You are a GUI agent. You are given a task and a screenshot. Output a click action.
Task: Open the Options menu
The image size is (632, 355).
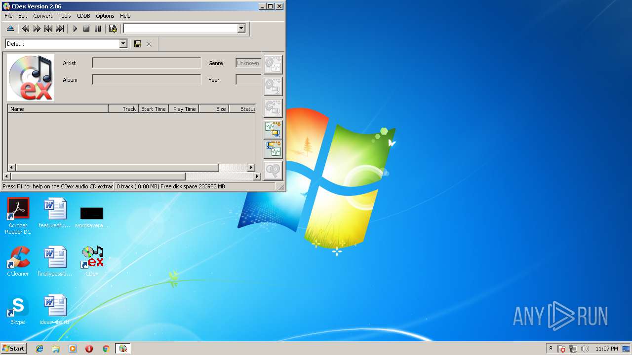click(105, 16)
